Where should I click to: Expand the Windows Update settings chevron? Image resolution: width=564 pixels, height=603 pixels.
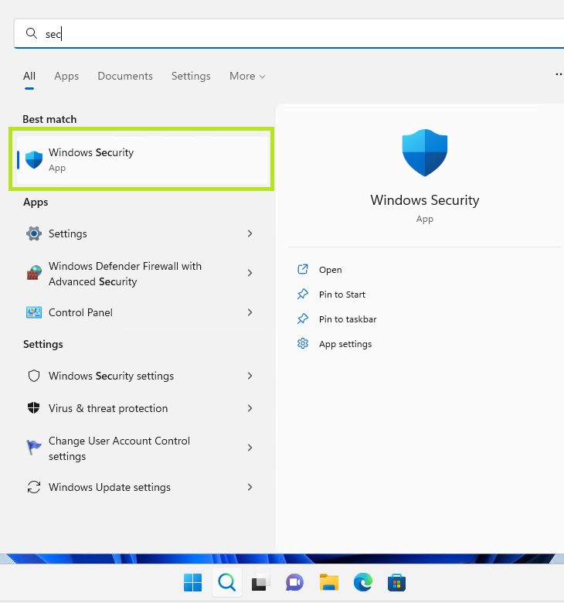250,487
